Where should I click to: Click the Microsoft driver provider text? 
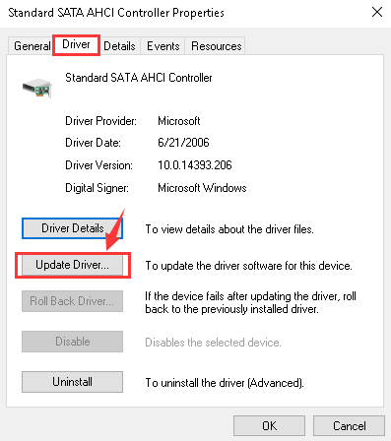coord(179,121)
